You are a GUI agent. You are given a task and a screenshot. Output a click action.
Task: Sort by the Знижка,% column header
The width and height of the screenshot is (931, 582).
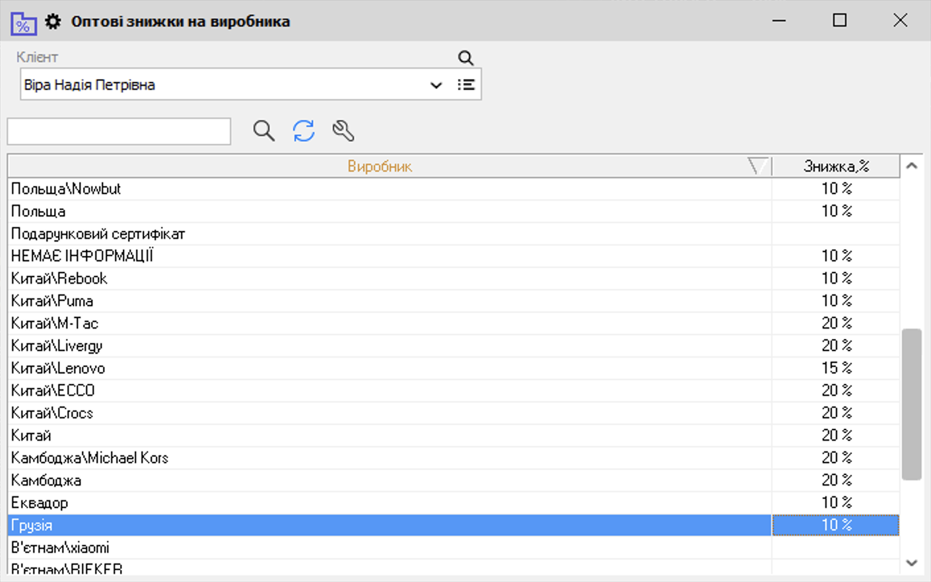tap(836, 166)
